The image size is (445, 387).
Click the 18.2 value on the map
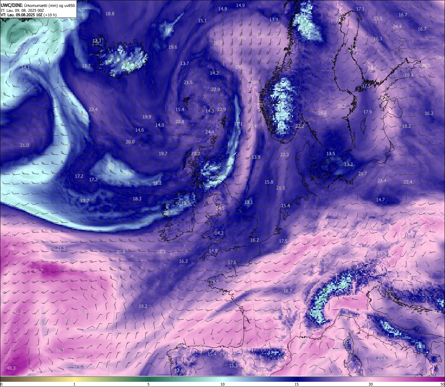click(406, 126)
